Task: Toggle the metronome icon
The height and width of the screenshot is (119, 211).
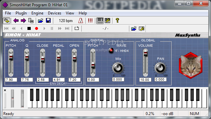Action: click(81, 21)
